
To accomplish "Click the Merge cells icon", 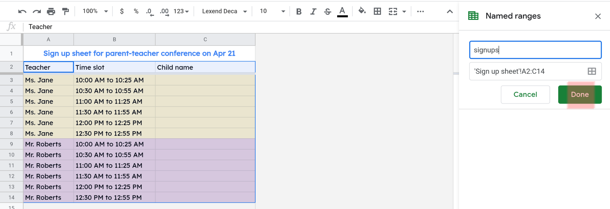I will 393,11.
